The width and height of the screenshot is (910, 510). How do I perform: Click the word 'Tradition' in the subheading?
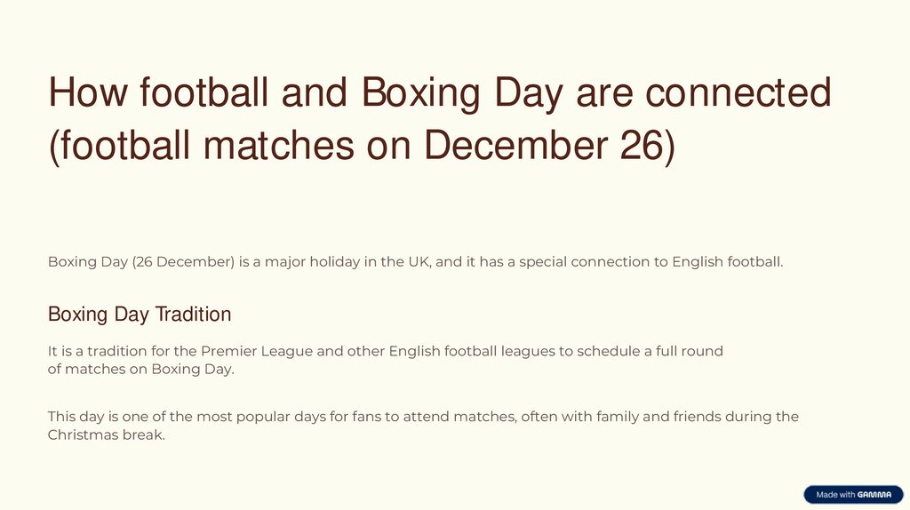coord(193,314)
